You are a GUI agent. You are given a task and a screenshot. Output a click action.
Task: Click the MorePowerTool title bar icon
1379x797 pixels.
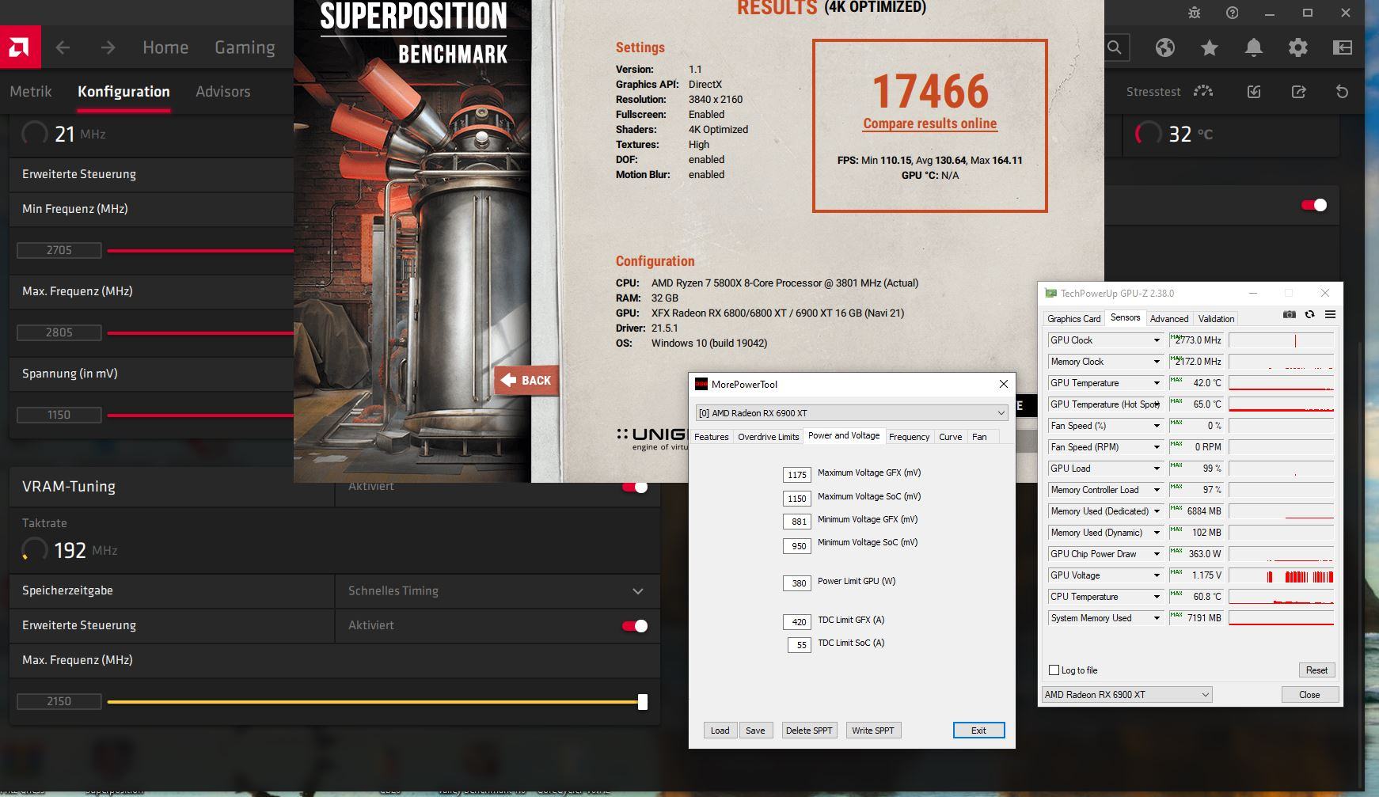pos(701,384)
